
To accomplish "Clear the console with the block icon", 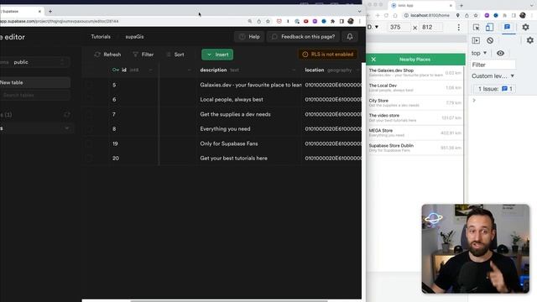I will pyautogui.click(x=490, y=40).
